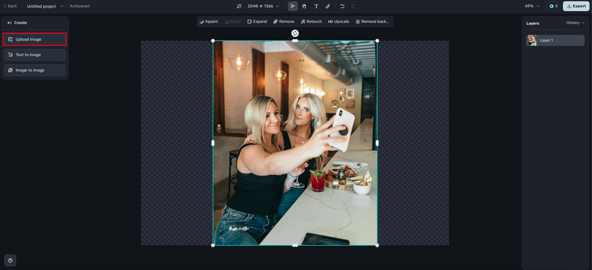Go Back to the previous page
Screen dimensions: 592x270
pos(10,6)
